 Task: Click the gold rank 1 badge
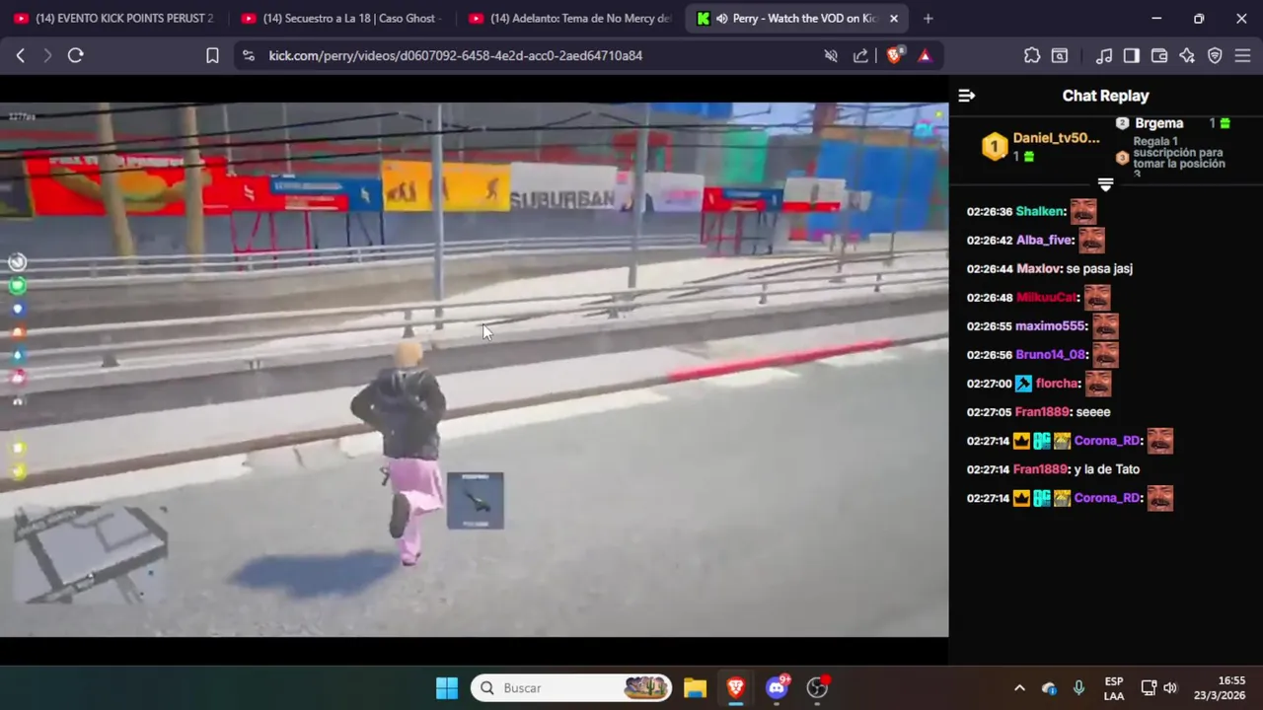(x=995, y=148)
